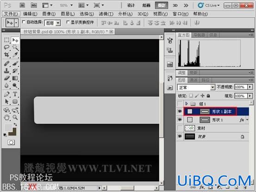This screenshot has height=192, width=256.
Task: Toggle lock transparent pixels
Action: [x=191, y=96]
